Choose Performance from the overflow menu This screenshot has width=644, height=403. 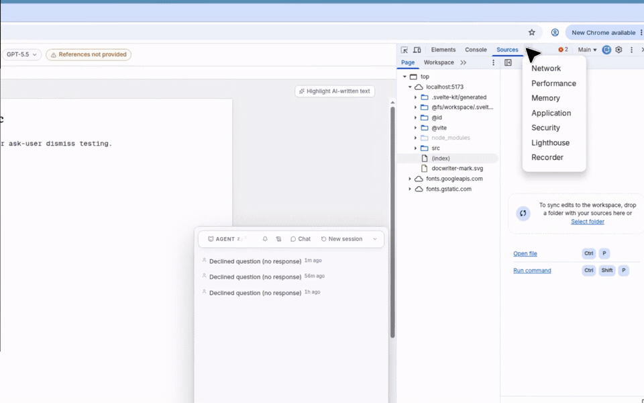[x=553, y=83]
